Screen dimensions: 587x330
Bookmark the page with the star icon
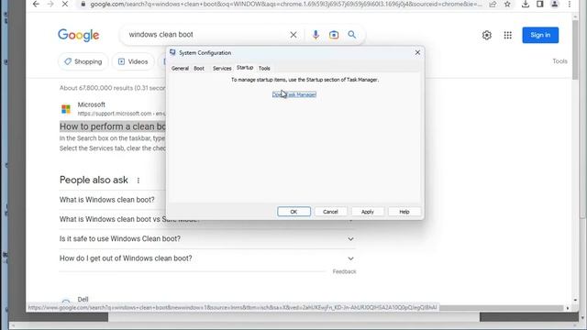507,4
